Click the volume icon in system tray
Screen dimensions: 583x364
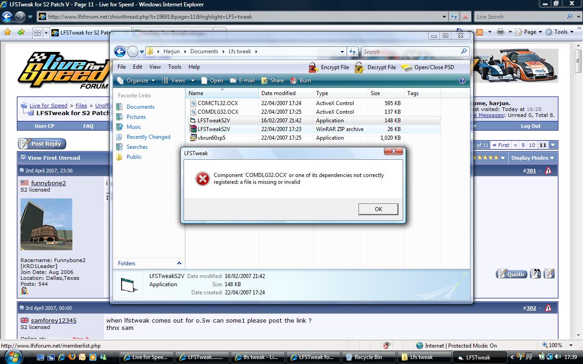[558, 357]
